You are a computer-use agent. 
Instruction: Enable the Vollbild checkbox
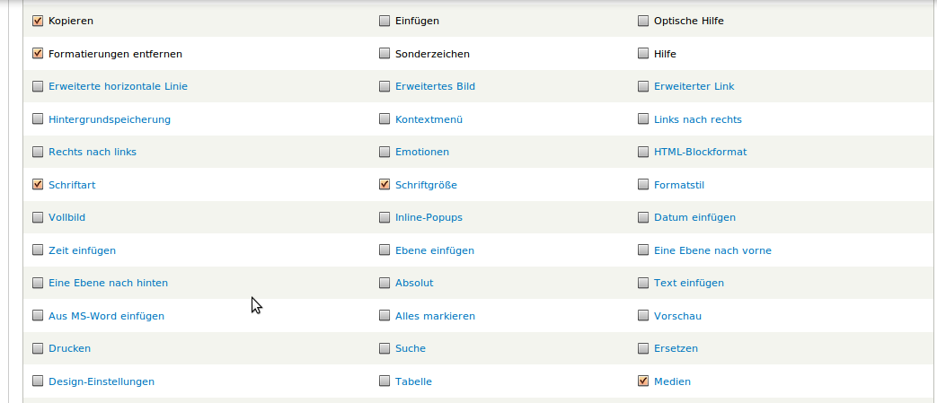click(x=38, y=217)
